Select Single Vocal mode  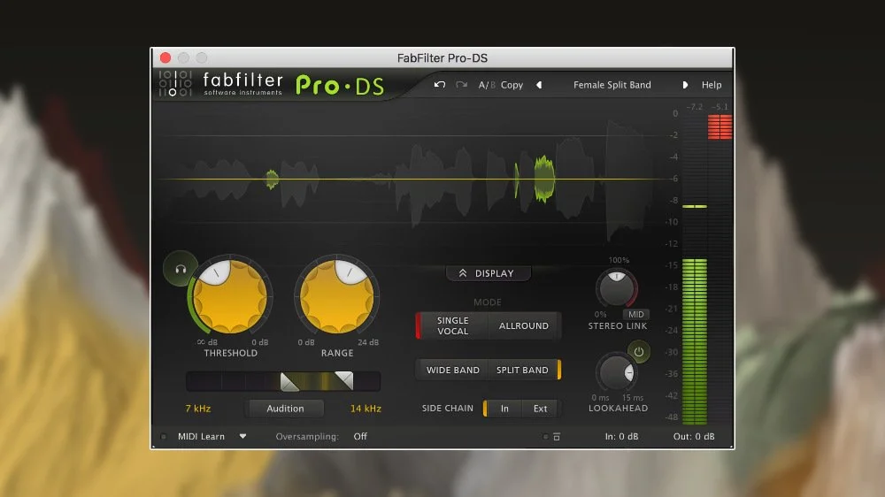click(x=452, y=326)
